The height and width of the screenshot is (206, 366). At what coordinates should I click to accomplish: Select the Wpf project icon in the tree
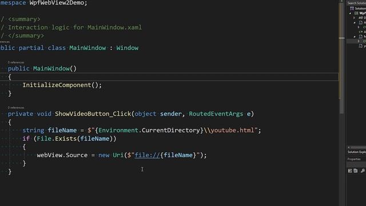[x=356, y=13]
